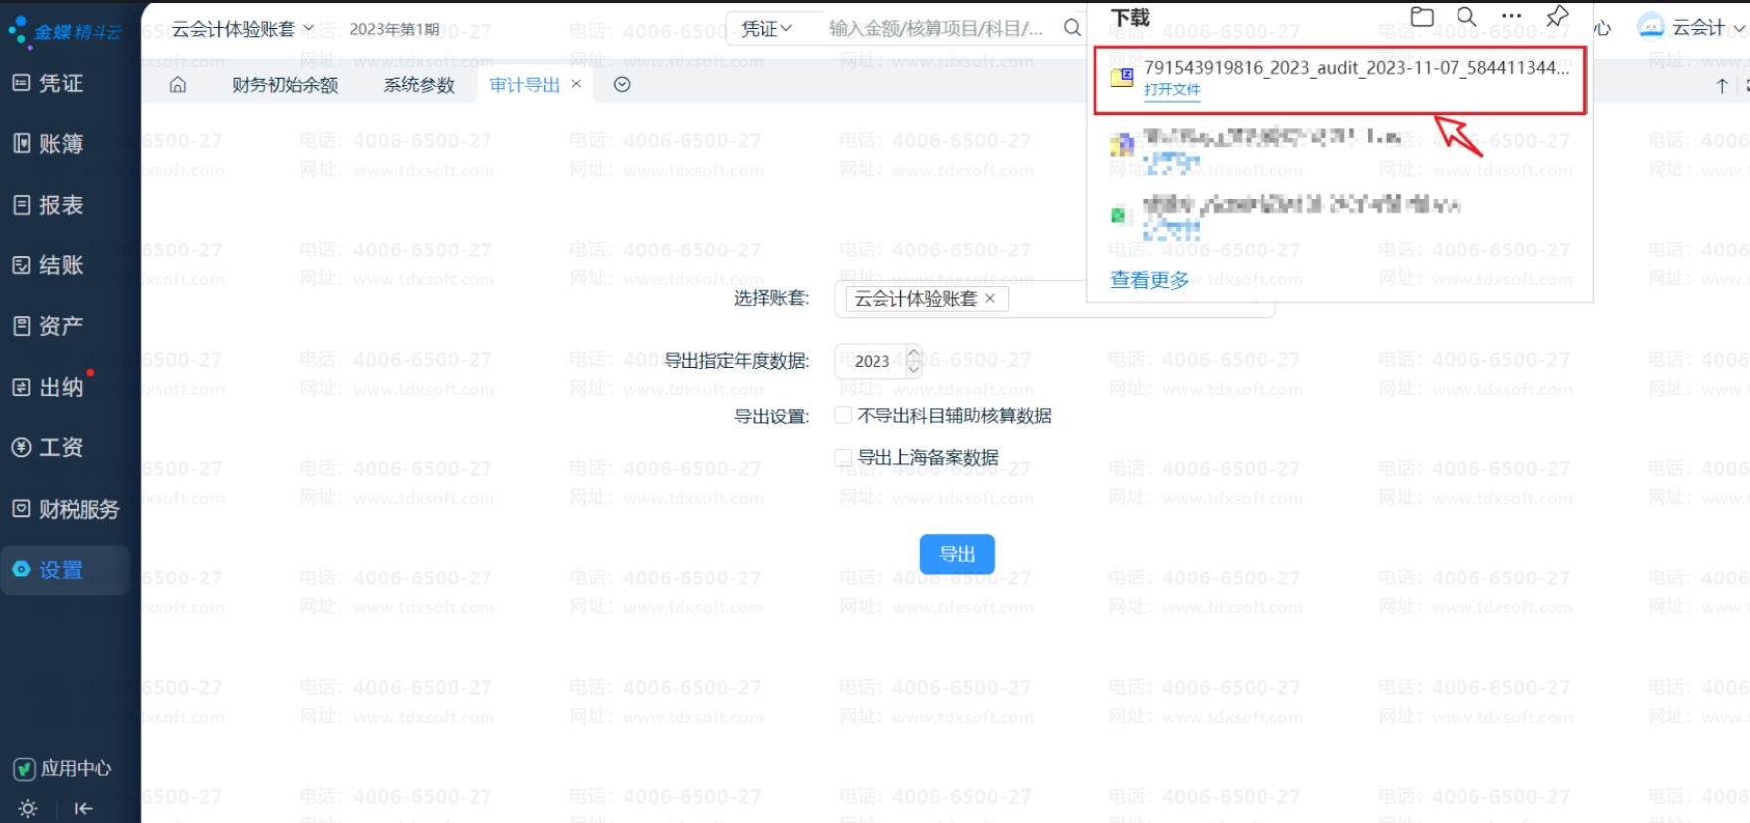1750x823 pixels.
Task: Open the home page icon tab
Action: 178,84
